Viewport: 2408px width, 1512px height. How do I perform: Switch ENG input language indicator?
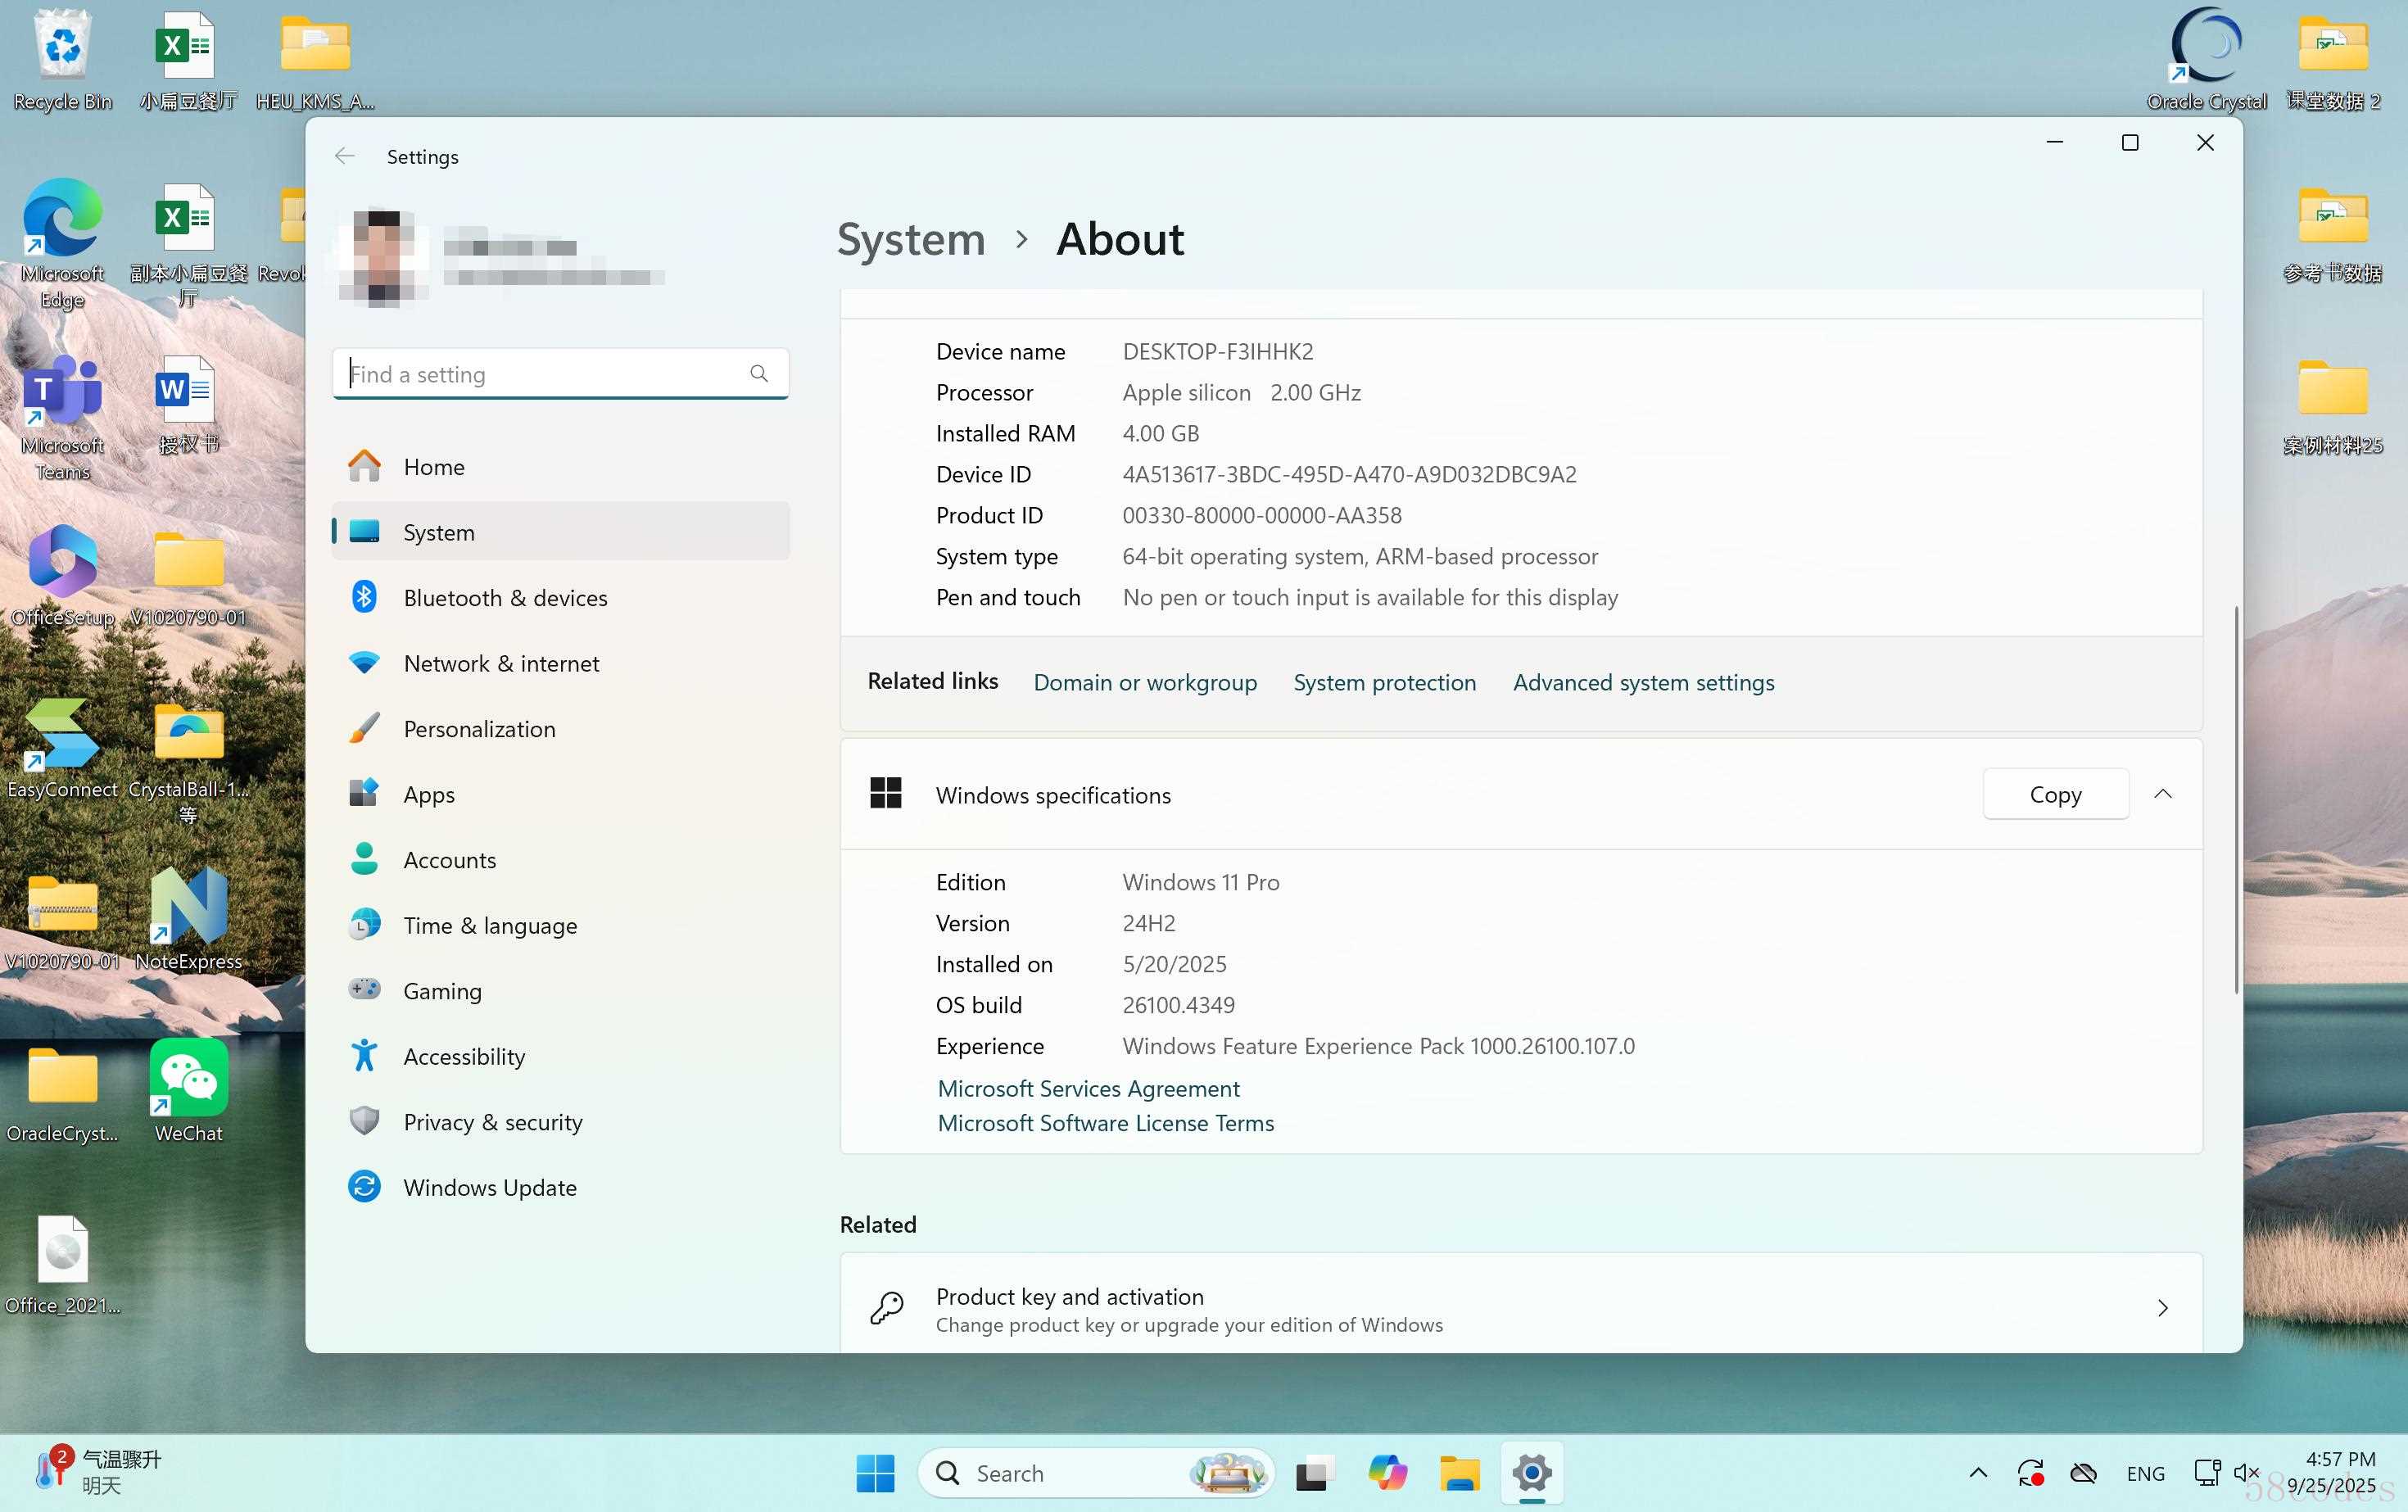pos(2145,1473)
